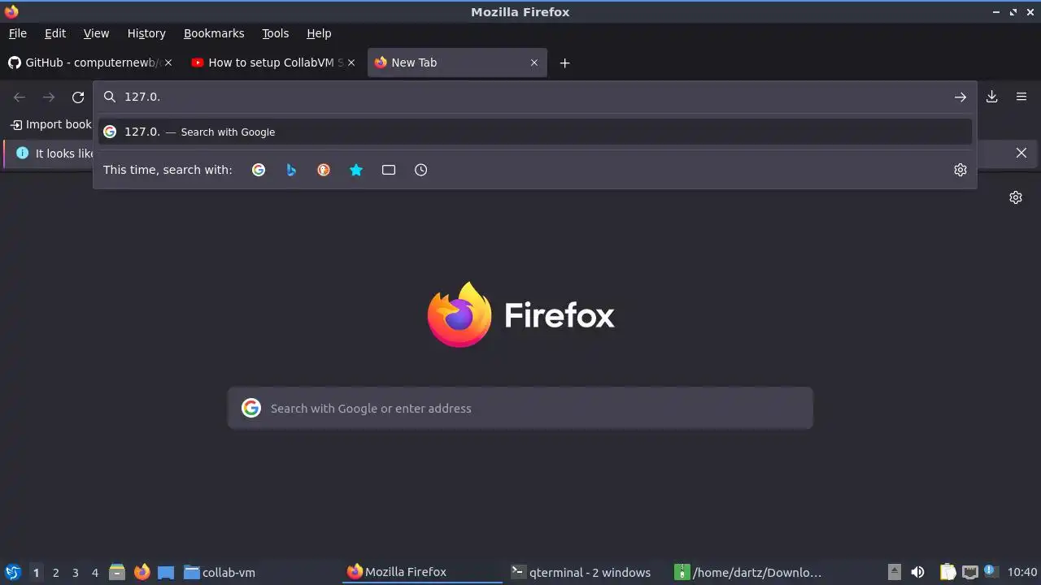This screenshot has height=585, width=1041.
Task: Open the File menu
Action: pos(17,33)
